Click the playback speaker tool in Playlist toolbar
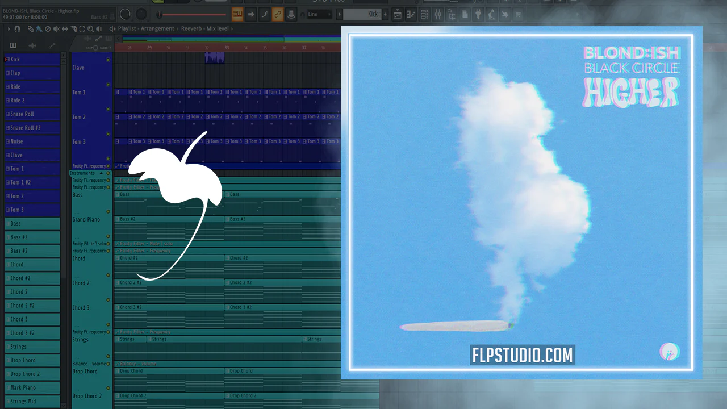The width and height of the screenshot is (727, 409). pyautogui.click(x=100, y=28)
